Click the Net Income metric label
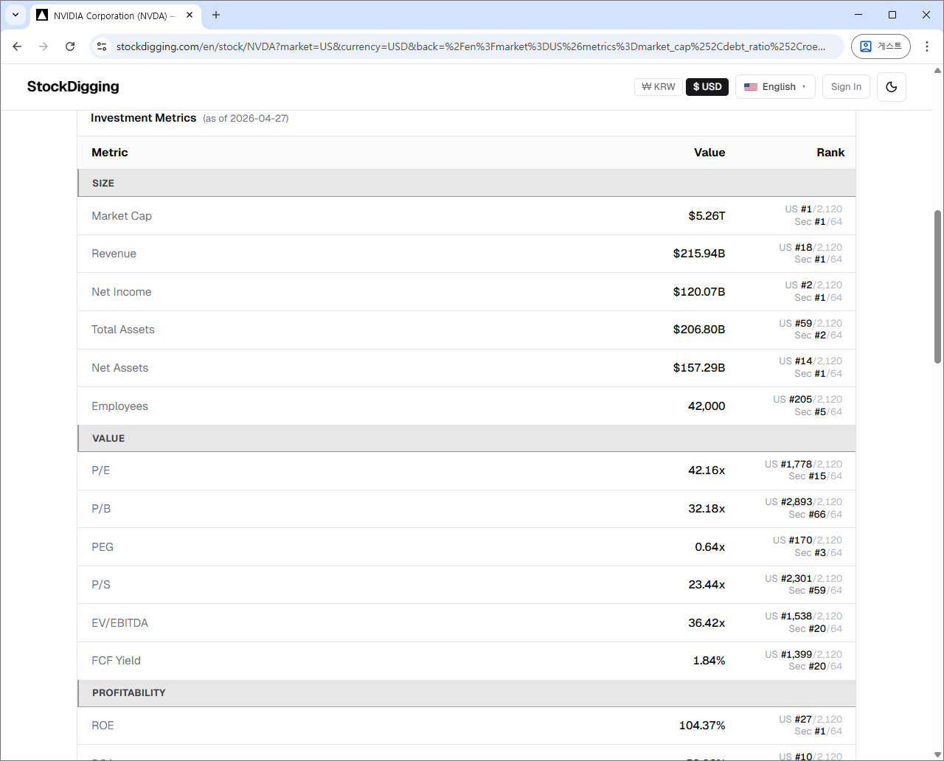Viewport: 944px width, 761px height. (x=122, y=292)
